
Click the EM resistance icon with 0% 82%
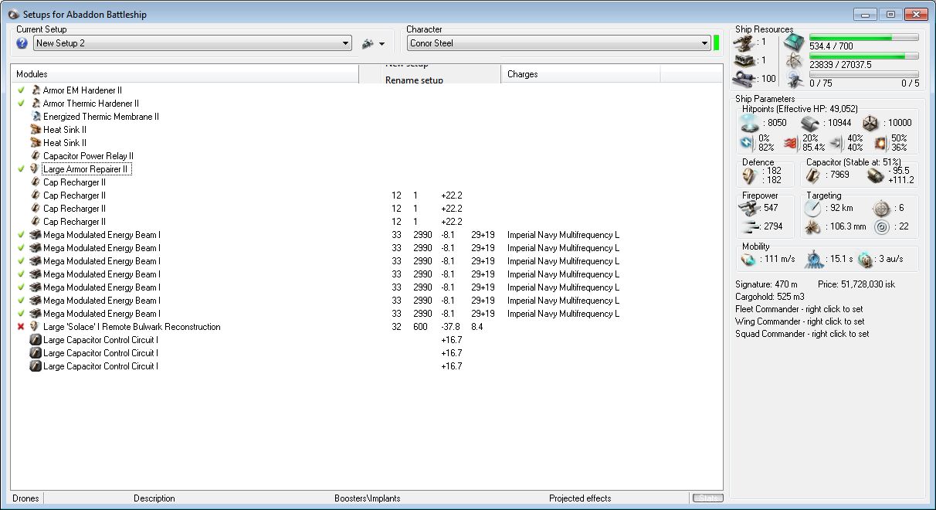[x=748, y=143]
